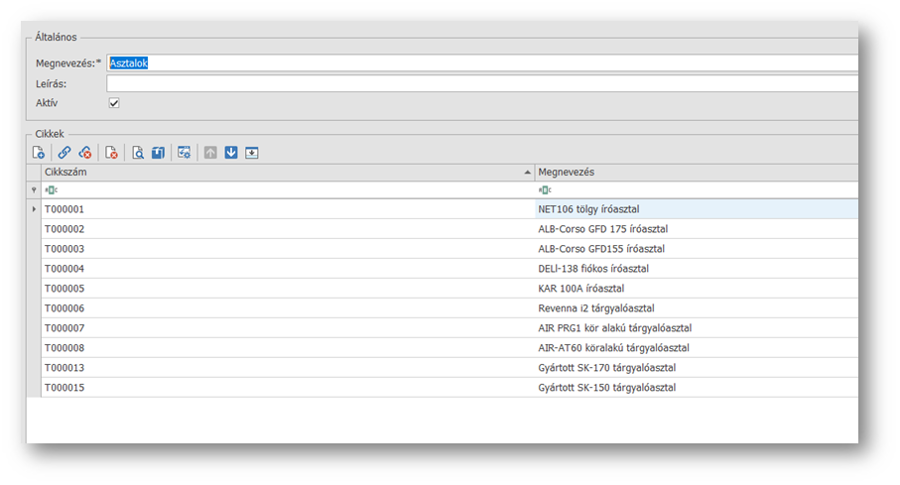Open the grid settings gear icon

click(x=185, y=153)
